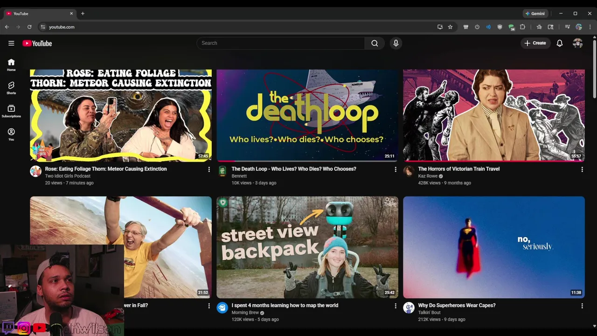Click the power button extension icon
The width and height of the screenshot is (597, 336).
pos(477,27)
